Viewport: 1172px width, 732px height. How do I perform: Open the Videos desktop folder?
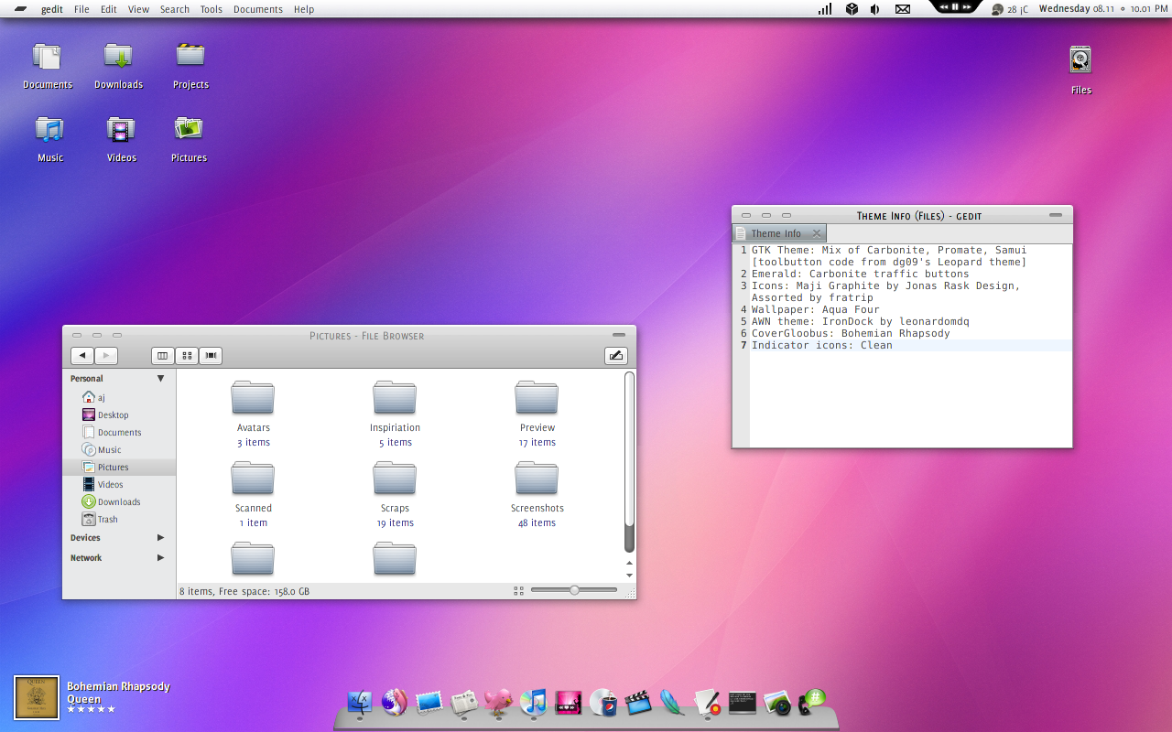(121, 139)
